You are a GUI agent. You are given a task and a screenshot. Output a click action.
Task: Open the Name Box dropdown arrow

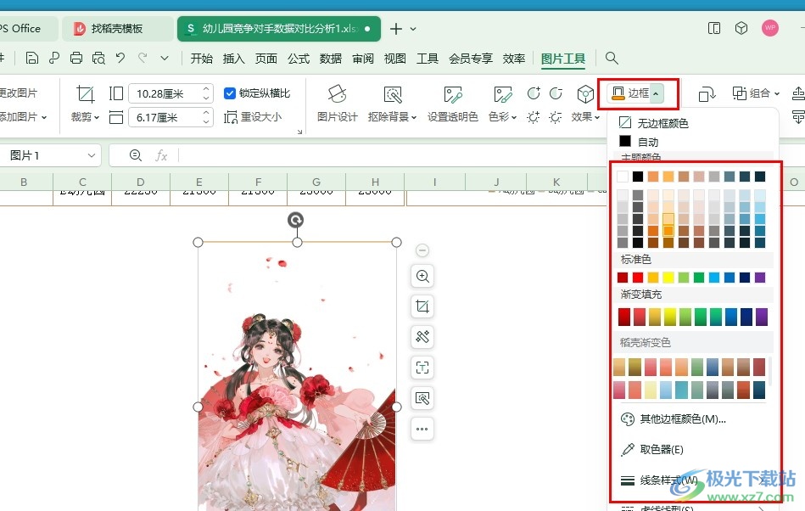click(x=92, y=155)
